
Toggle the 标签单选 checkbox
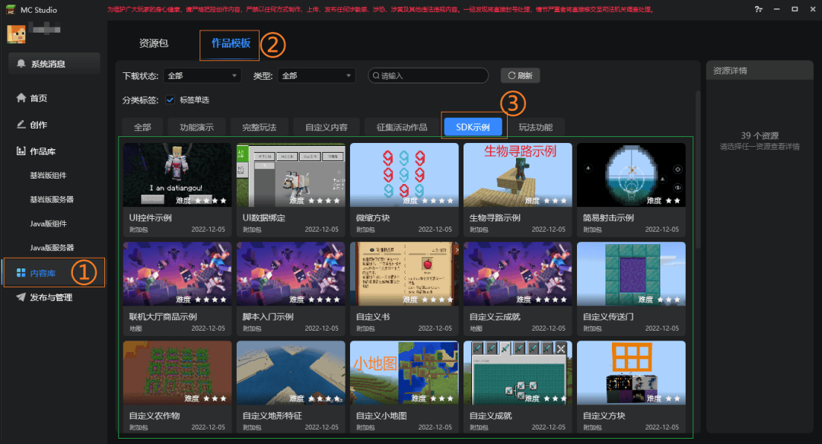(170, 100)
